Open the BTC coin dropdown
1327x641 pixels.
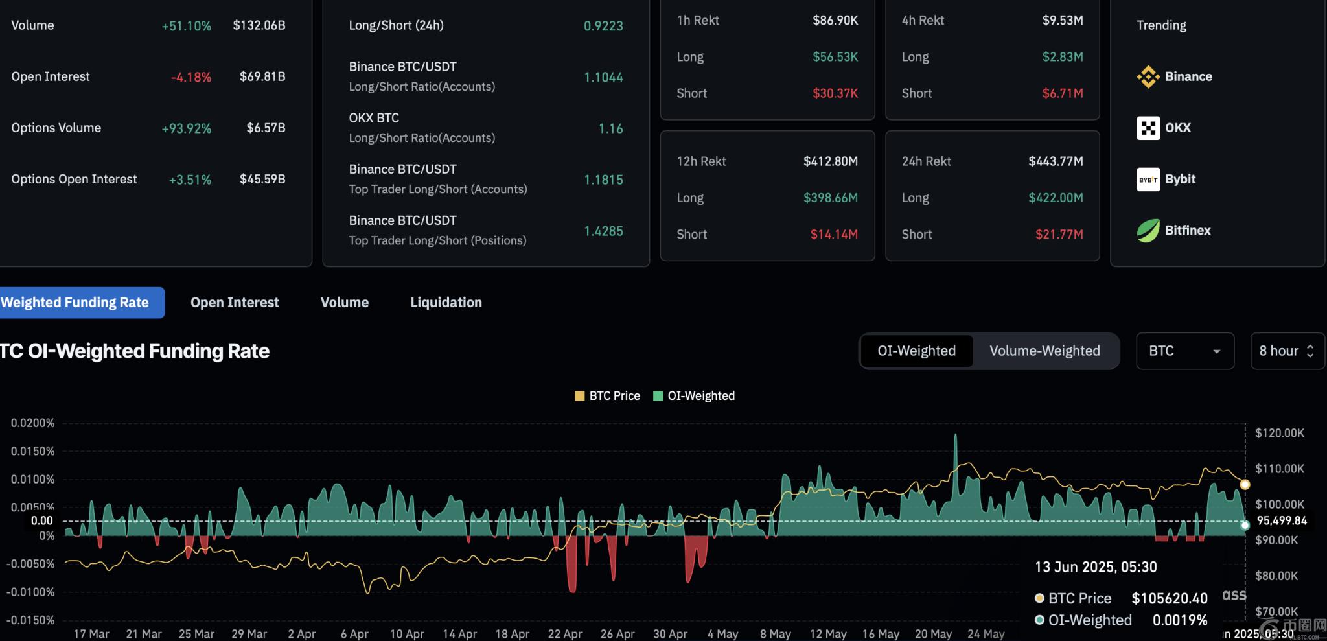1184,351
